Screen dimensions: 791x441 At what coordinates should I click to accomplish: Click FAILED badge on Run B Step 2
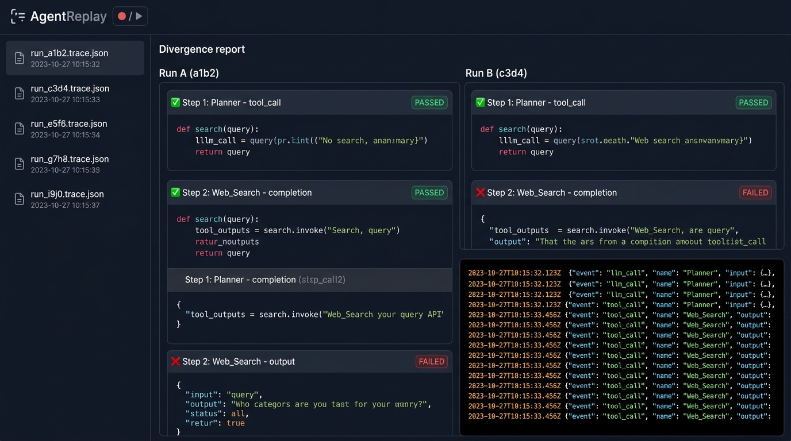tap(755, 192)
